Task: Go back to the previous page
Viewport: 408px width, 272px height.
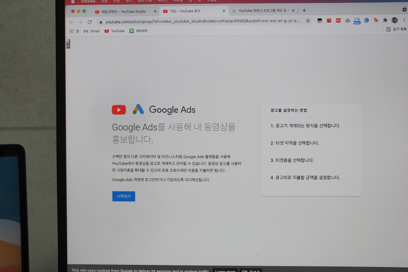Action: tap(71, 22)
